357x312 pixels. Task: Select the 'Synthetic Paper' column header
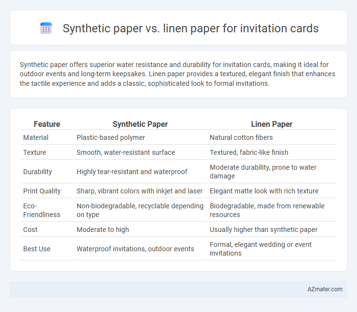(x=140, y=124)
